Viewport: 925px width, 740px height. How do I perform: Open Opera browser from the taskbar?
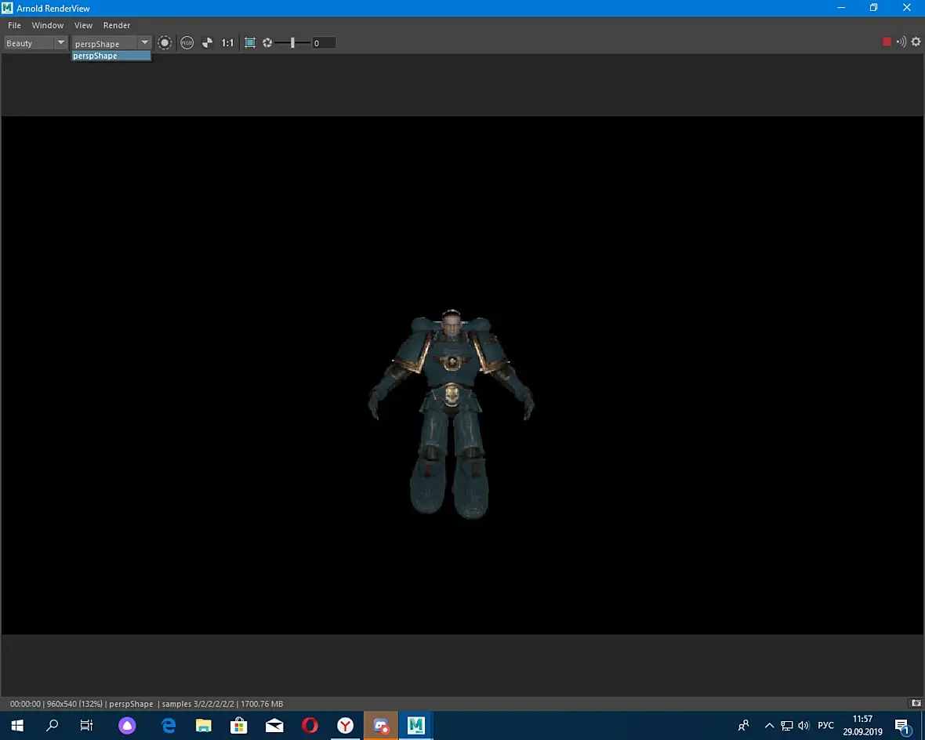[310, 725]
